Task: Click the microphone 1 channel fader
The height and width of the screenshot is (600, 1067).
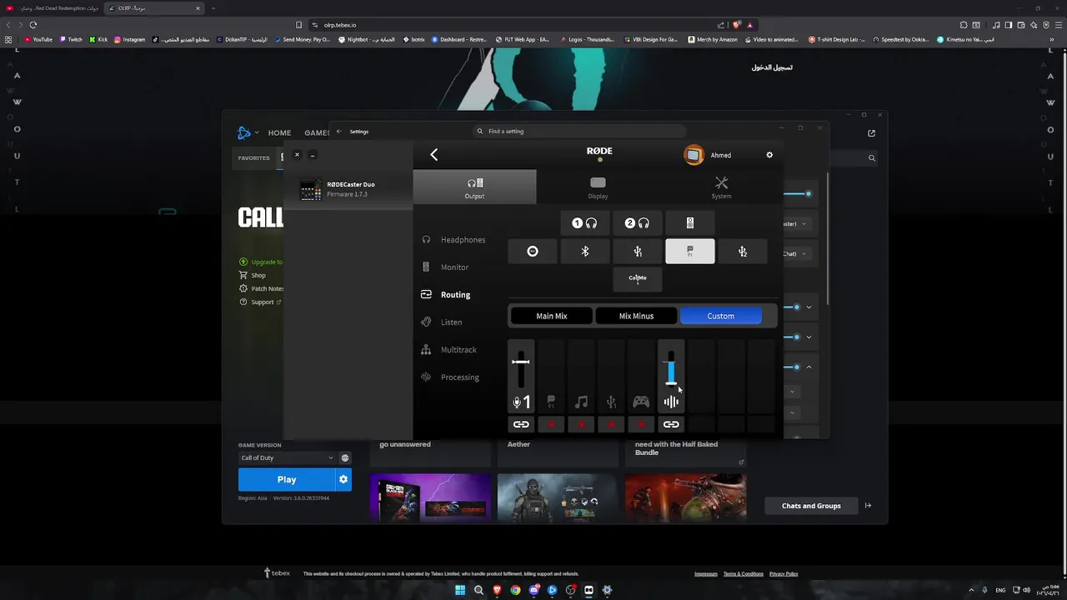Action: point(521,362)
